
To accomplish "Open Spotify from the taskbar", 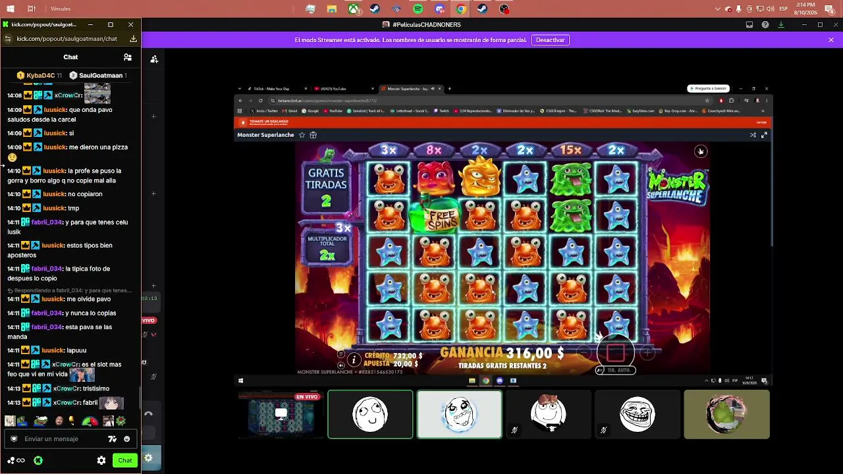I will pos(418,9).
